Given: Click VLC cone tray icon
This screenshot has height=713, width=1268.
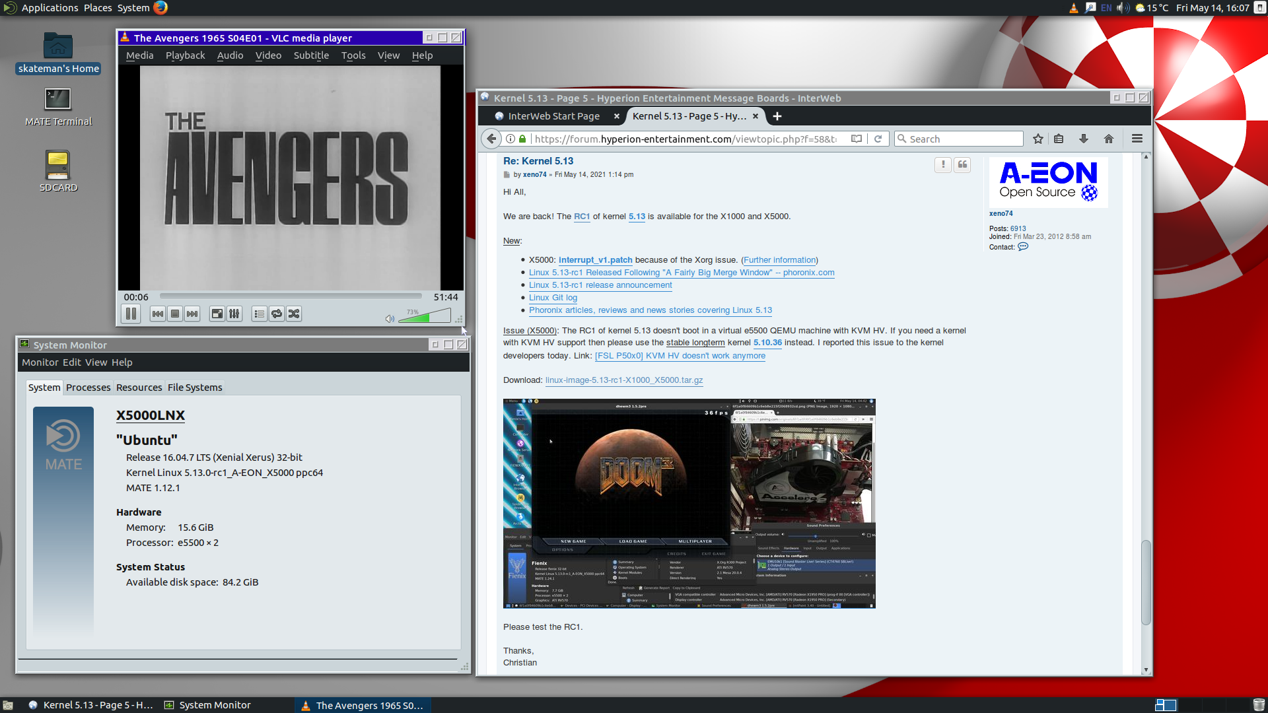Looking at the screenshot, I should (x=1073, y=8).
